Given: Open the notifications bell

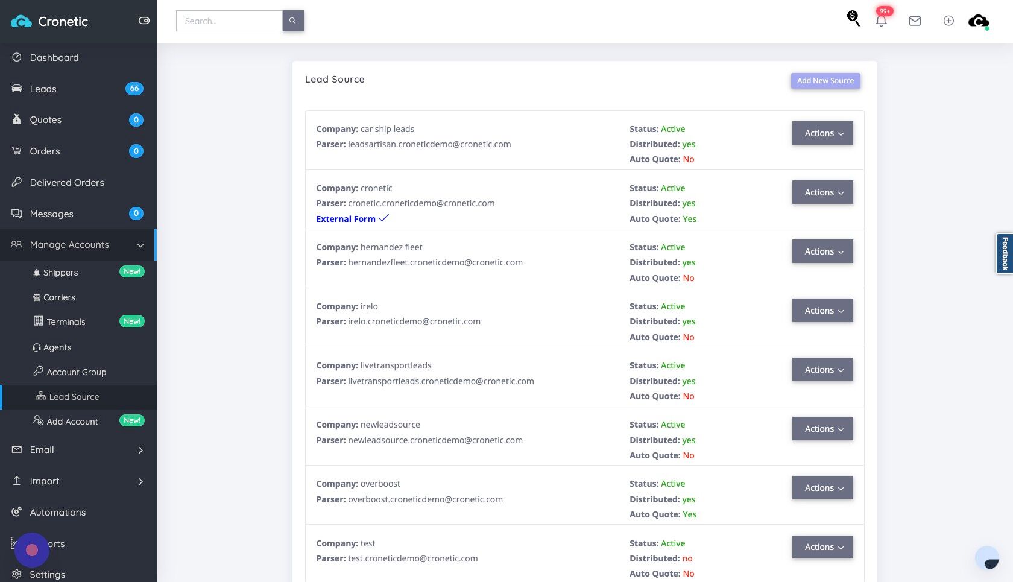Looking at the screenshot, I should pos(881,21).
